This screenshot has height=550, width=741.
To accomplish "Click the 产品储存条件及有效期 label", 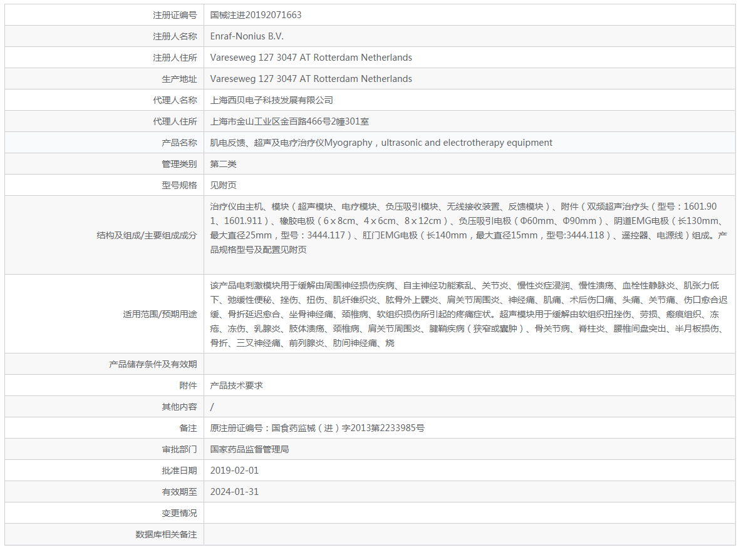I will click(x=153, y=364).
